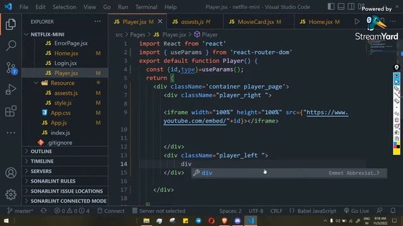Open the Run and Debug view
Viewport: 403px width, 226px height.
tap(11, 89)
